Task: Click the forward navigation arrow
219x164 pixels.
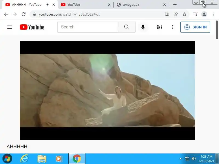Action: click(15, 14)
